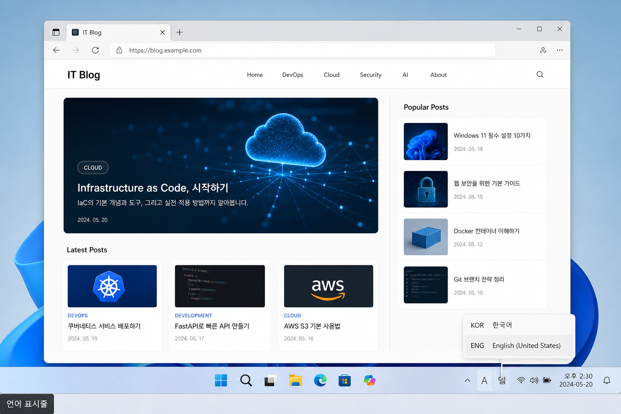Open the browser settings and more menu
Viewport: 621px width, 414px height.
[x=560, y=50]
